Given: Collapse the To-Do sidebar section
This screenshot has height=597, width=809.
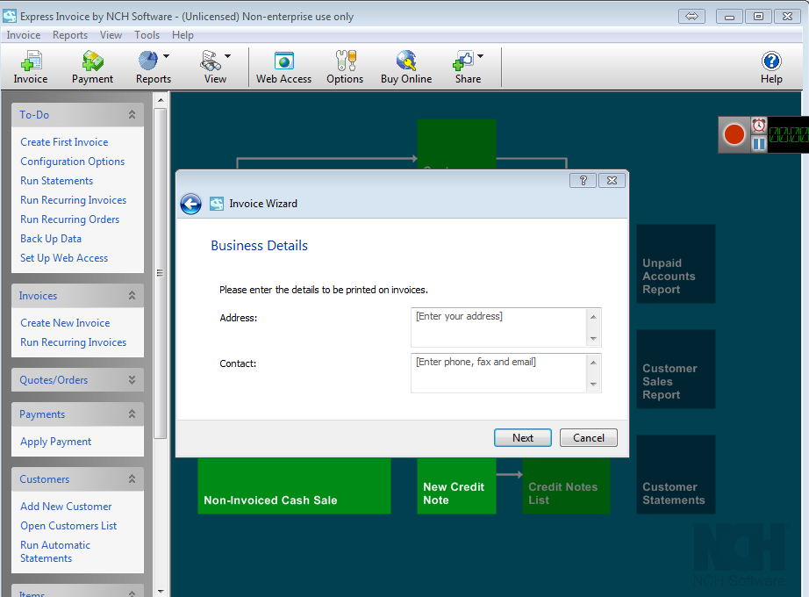Looking at the screenshot, I should (132, 115).
